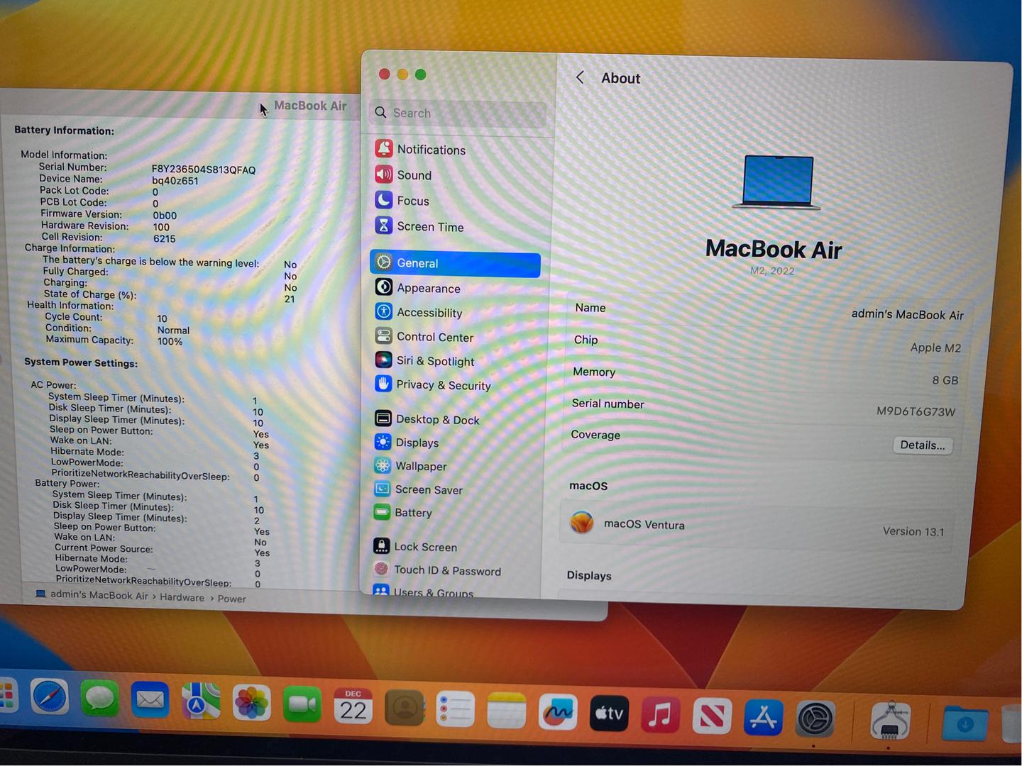Screen dimensions: 1022x766
Task: Click State of Charge value 21
Action: point(290,299)
